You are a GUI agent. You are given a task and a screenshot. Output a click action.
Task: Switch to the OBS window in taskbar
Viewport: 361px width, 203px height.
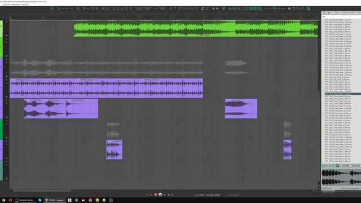coord(25,200)
